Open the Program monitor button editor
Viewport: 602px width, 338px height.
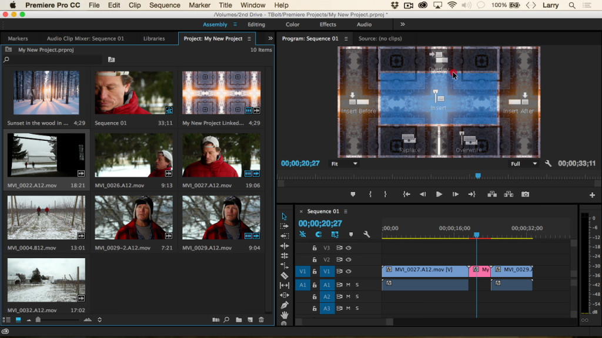(592, 195)
